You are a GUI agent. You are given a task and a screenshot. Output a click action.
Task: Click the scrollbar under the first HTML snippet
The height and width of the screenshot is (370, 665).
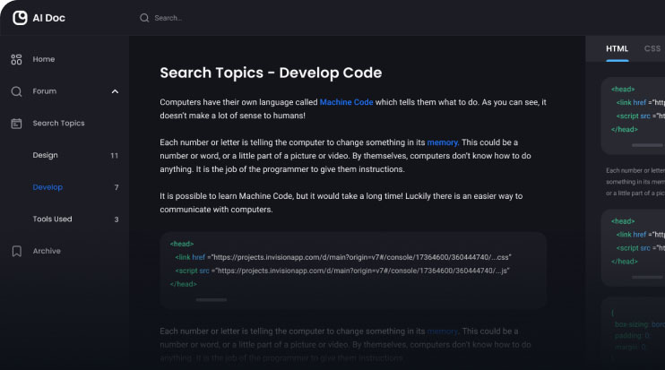(x=646, y=145)
